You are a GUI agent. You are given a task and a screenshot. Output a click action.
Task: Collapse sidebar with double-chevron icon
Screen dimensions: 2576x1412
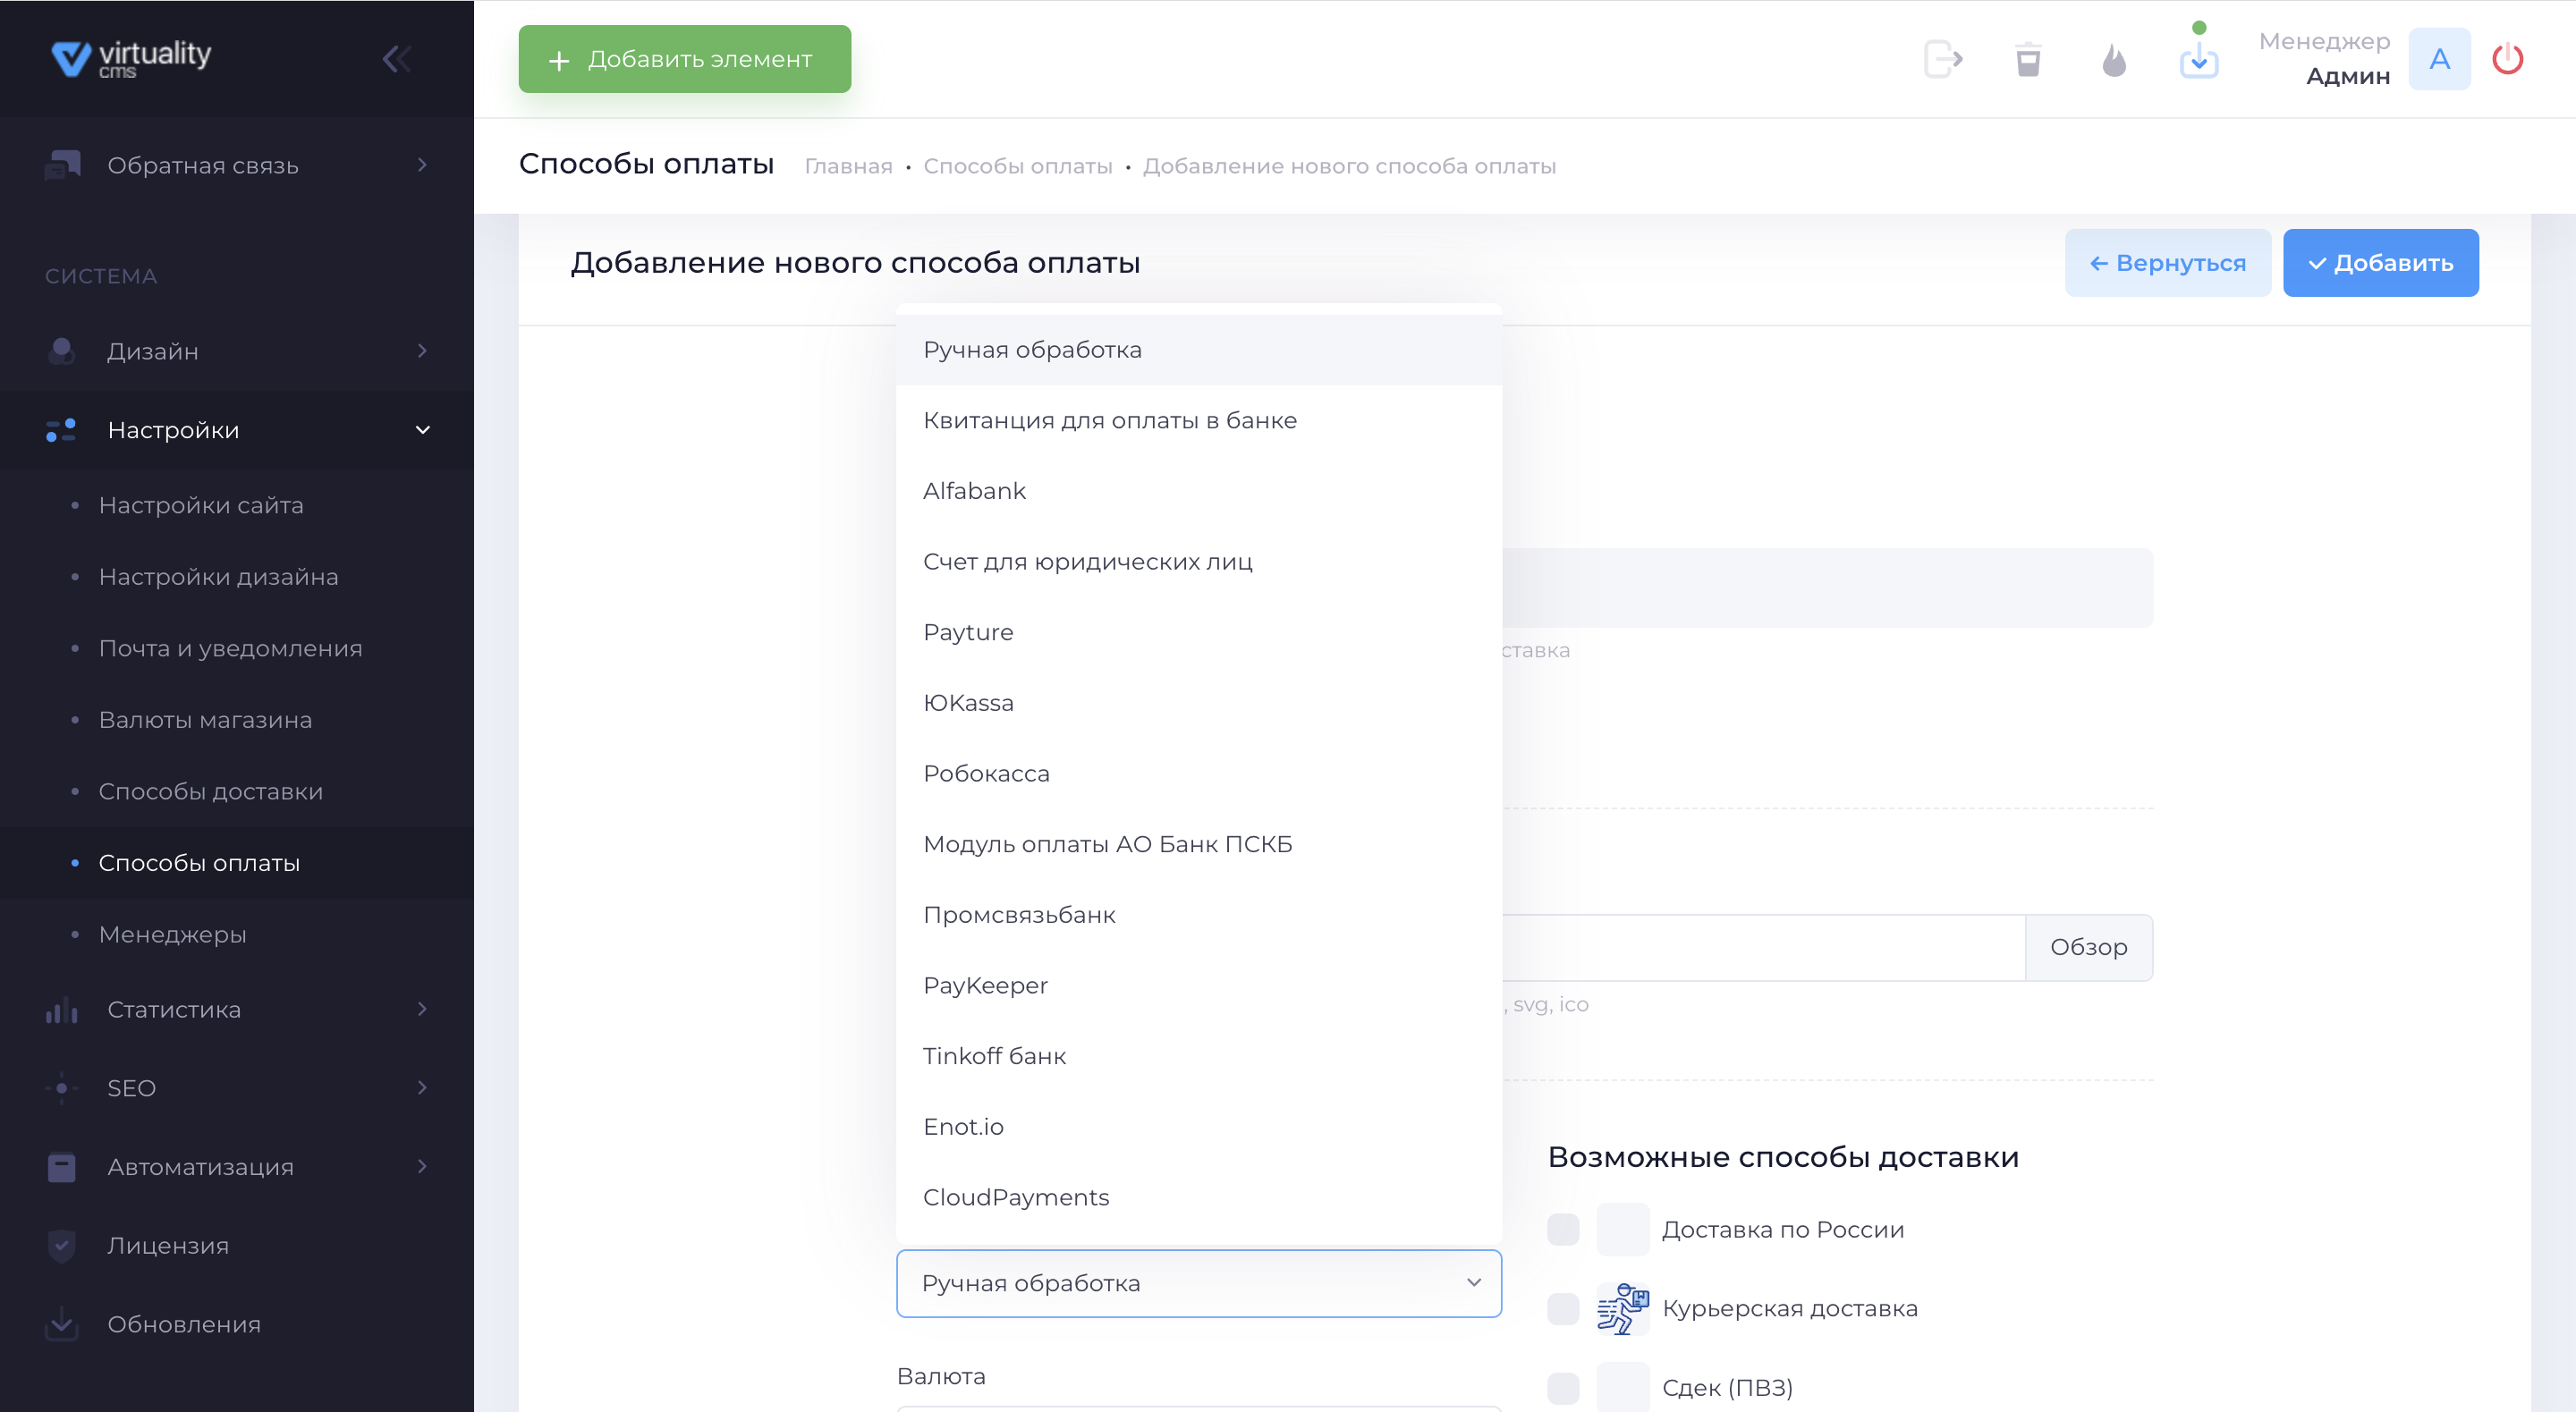pos(396,59)
